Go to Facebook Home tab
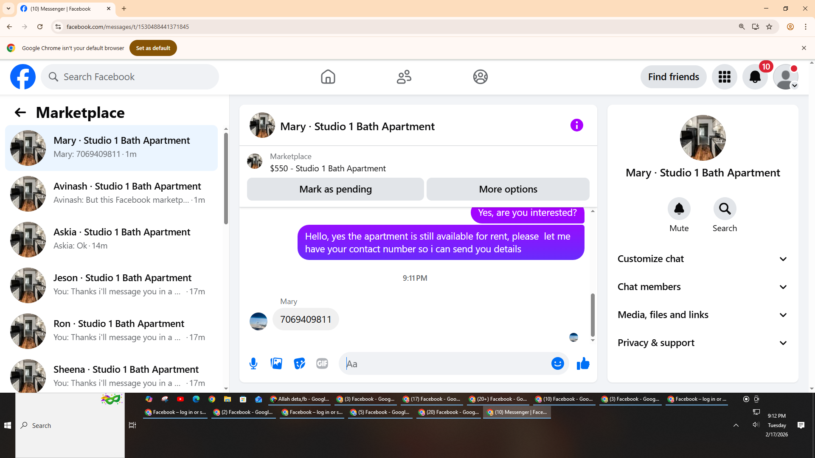 point(328,77)
